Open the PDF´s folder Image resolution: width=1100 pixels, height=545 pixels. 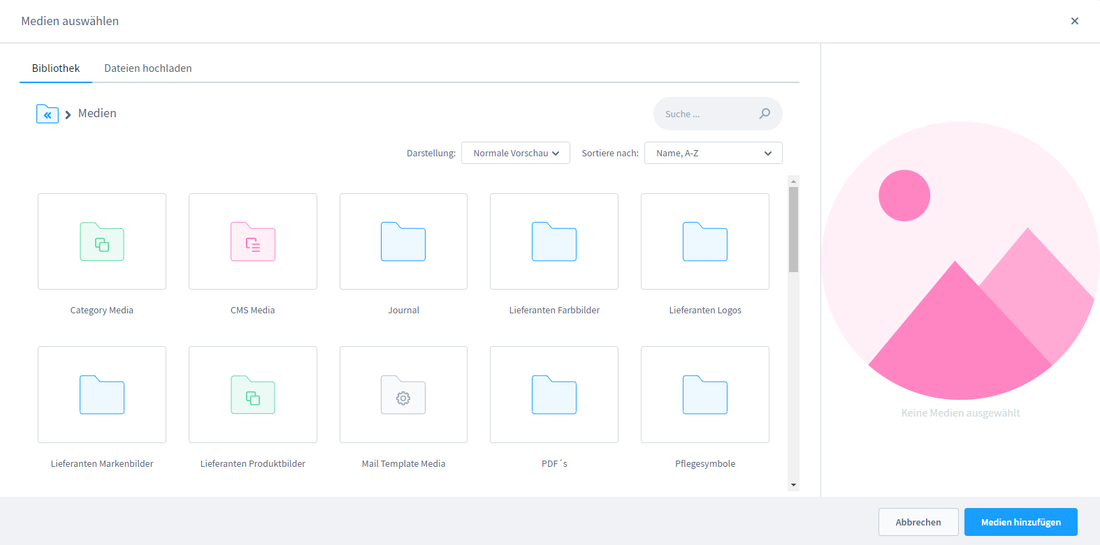554,394
